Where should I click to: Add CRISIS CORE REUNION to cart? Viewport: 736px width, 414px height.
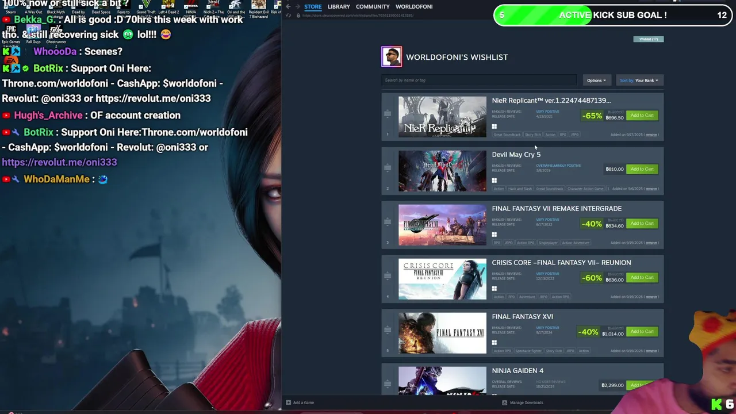(642, 278)
